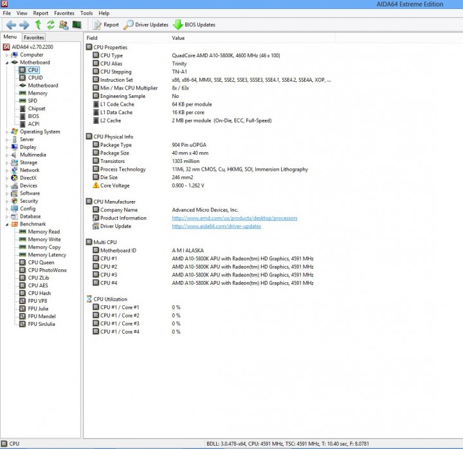
Task: Select the SPD tree item
Action: coord(28,101)
